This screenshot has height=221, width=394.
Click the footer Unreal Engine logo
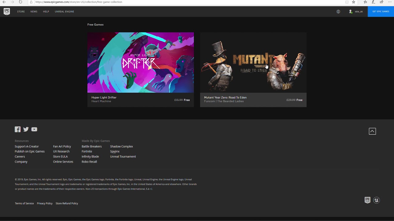click(x=376, y=200)
